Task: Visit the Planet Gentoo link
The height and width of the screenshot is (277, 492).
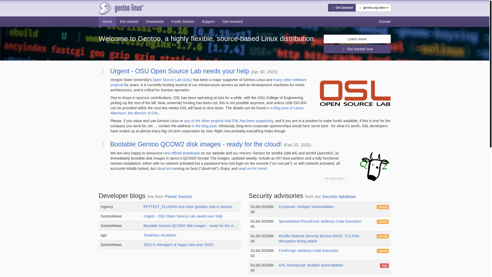Action: [x=178, y=196]
